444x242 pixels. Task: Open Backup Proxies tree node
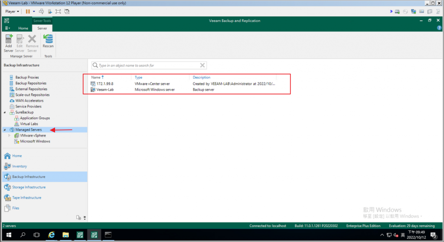click(27, 77)
